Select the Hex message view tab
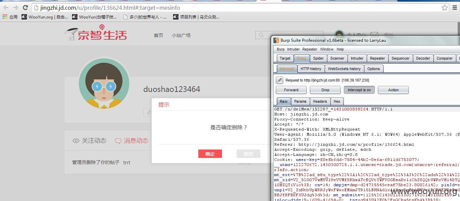This screenshot has width=460, height=201. [337, 101]
